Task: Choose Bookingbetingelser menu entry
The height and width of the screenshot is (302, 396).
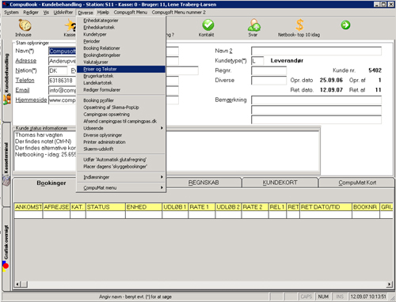Action: click(121, 55)
